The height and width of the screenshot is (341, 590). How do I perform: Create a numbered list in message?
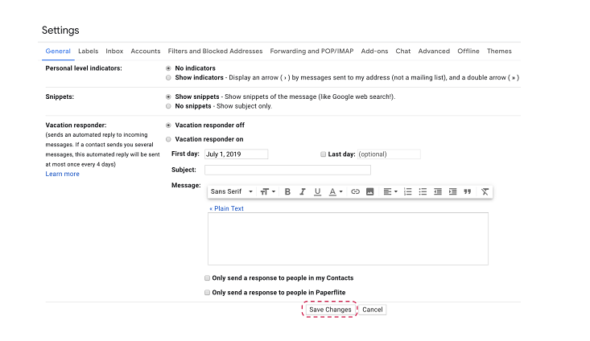click(x=407, y=191)
